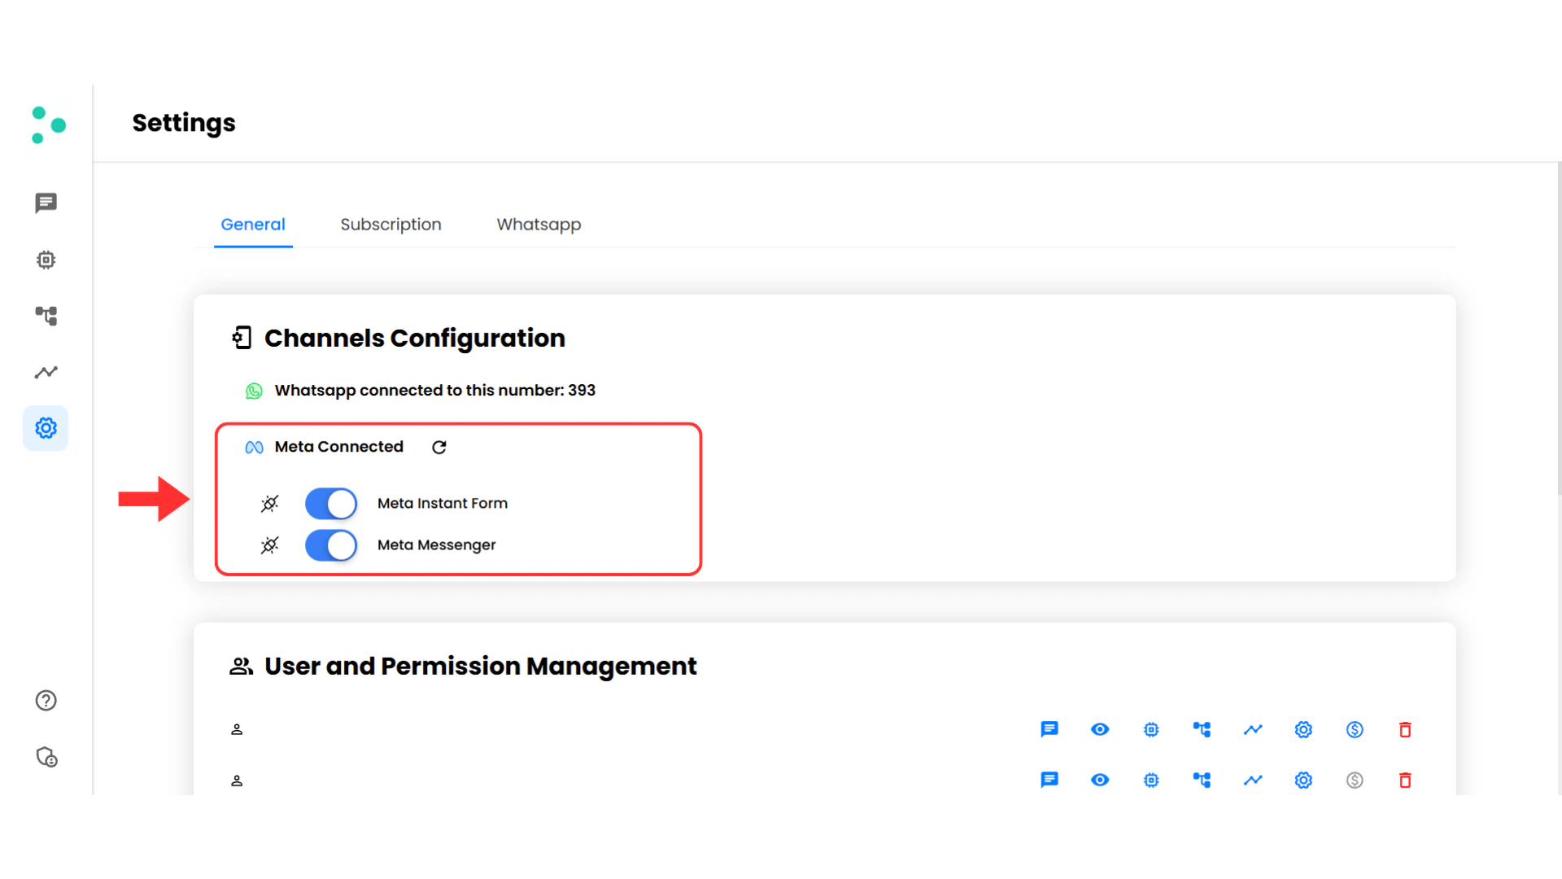Click the Whatsapp connected number text

click(x=435, y=390)
